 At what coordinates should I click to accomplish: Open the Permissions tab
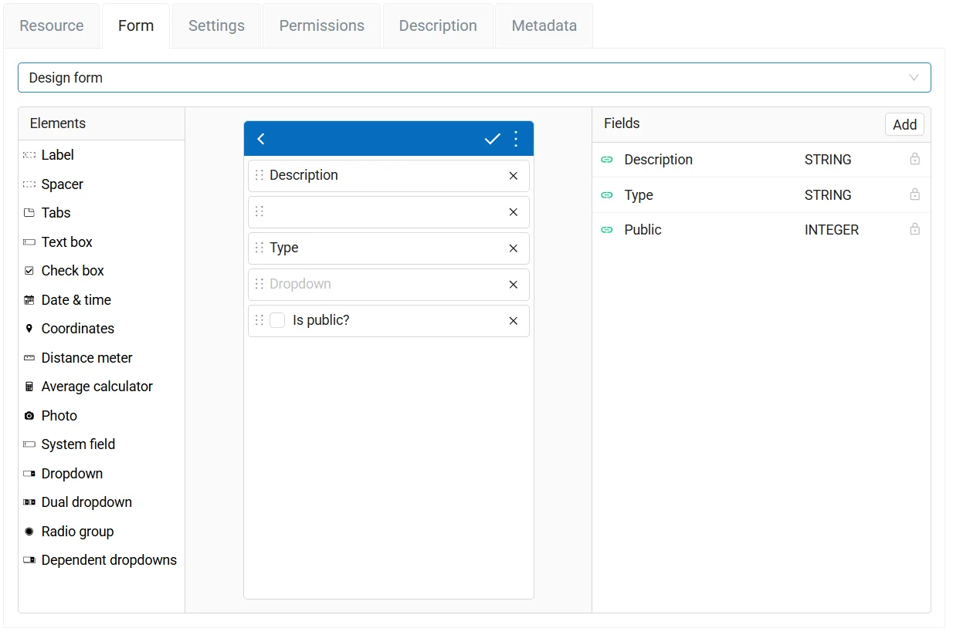[x=322, y=25]
